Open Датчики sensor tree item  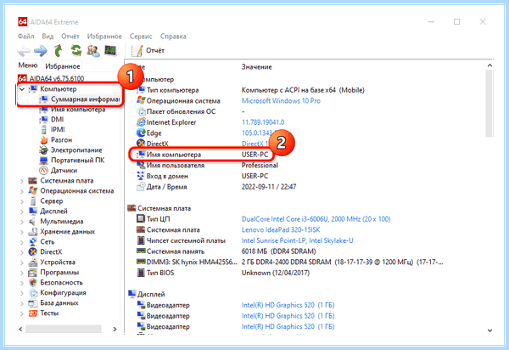click(59, 170)
